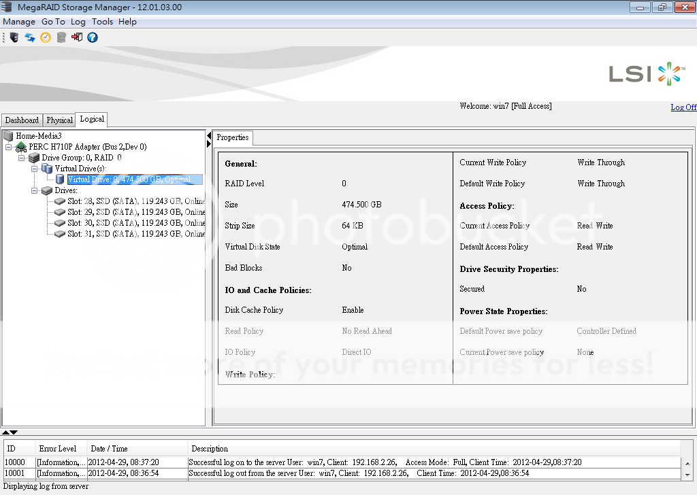Screen dimensions: 697x495
Task: Collapse tree pane with left arrow
Action: tap(209, 135)
